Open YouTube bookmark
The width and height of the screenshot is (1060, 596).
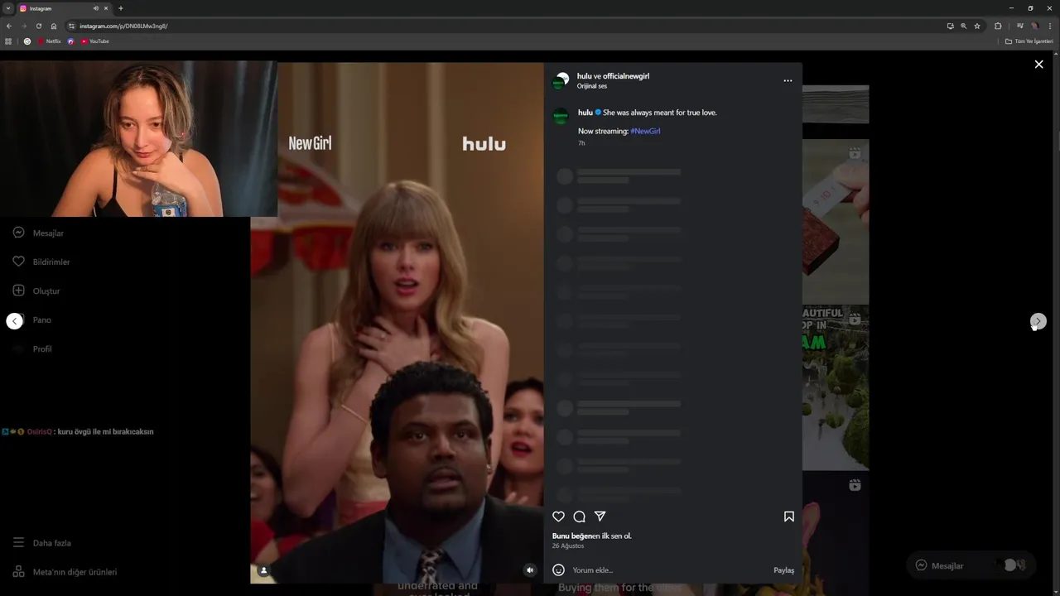[x=95, y=41]
